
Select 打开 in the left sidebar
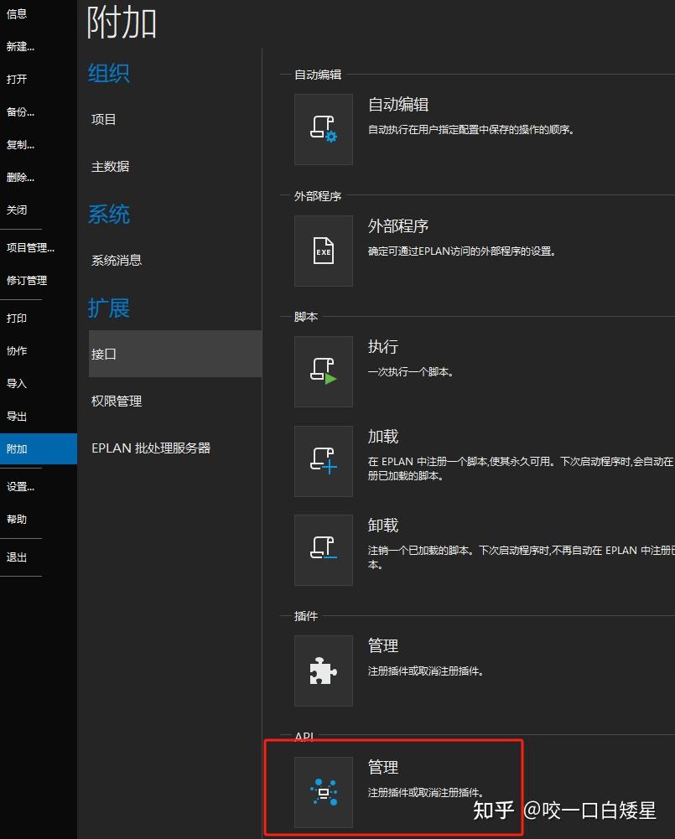[17, 79]
